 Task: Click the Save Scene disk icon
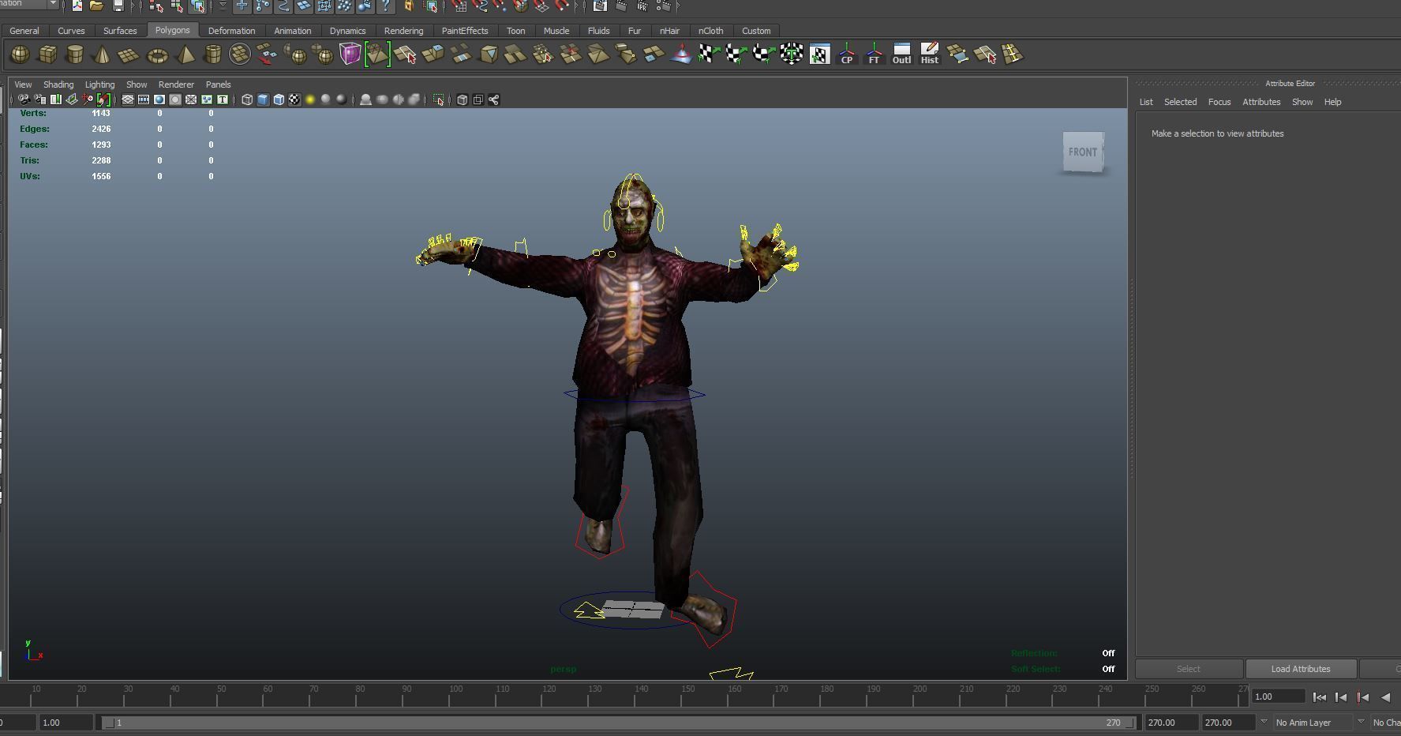(x=118, y=6)
